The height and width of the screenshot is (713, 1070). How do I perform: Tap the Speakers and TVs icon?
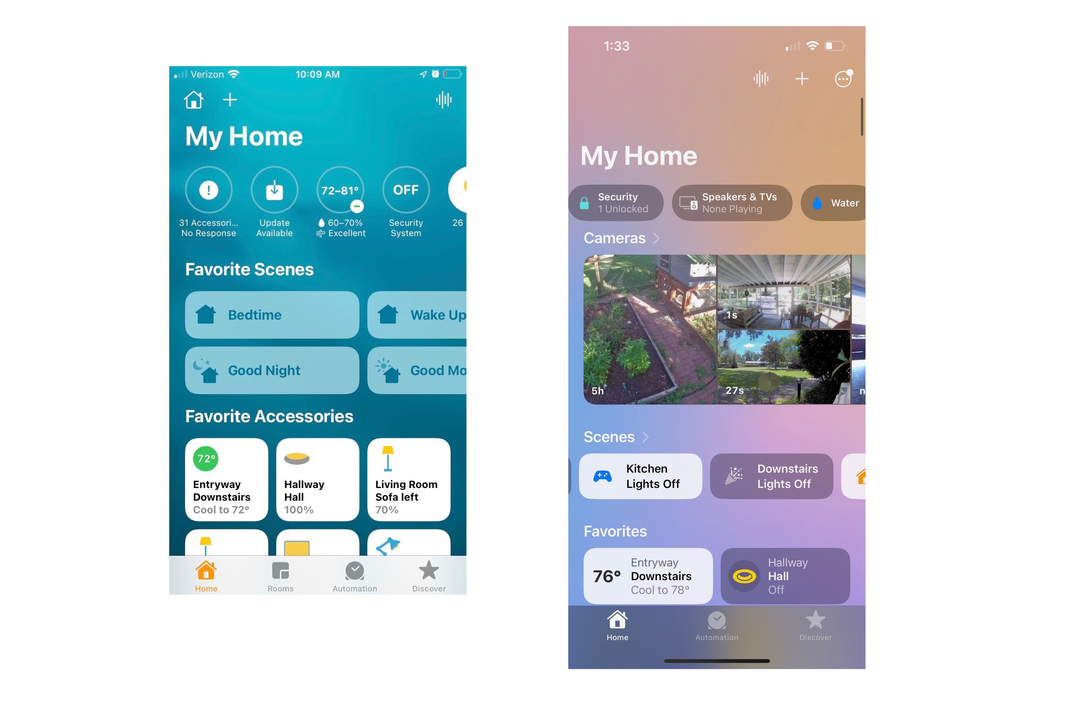coord(689,203)
